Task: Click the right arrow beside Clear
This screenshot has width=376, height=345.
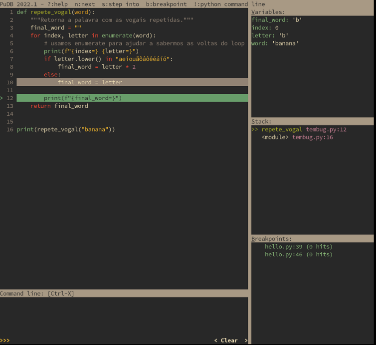Action: tap(245, 341)
